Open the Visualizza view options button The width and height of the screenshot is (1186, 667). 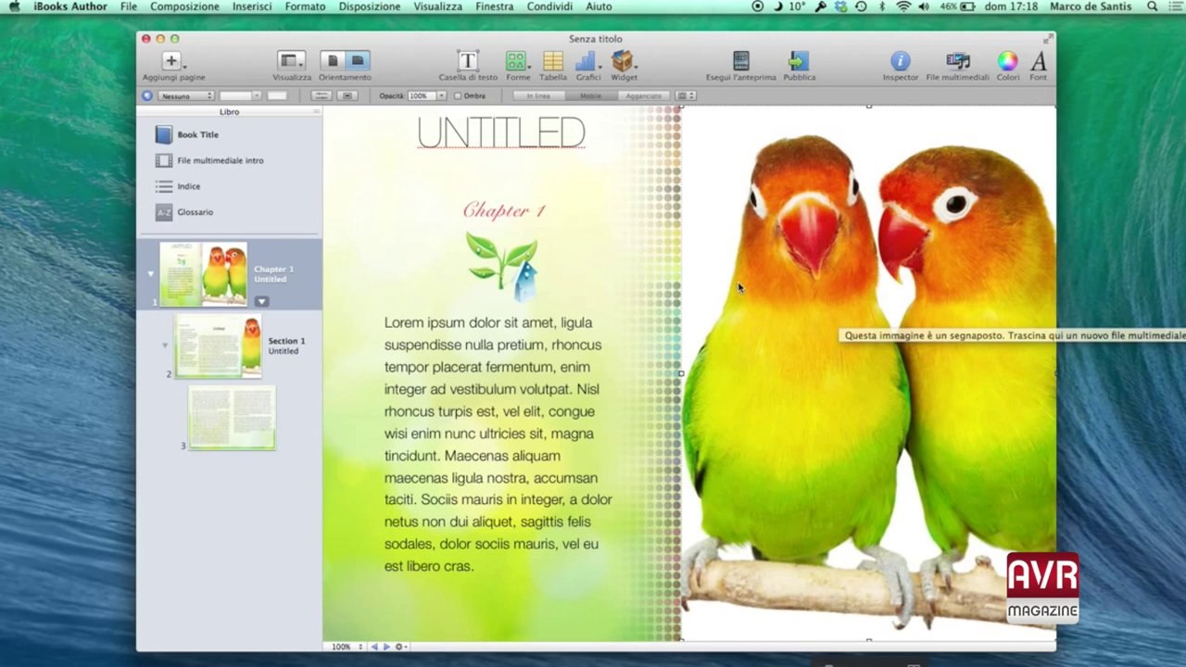[292, 61]
